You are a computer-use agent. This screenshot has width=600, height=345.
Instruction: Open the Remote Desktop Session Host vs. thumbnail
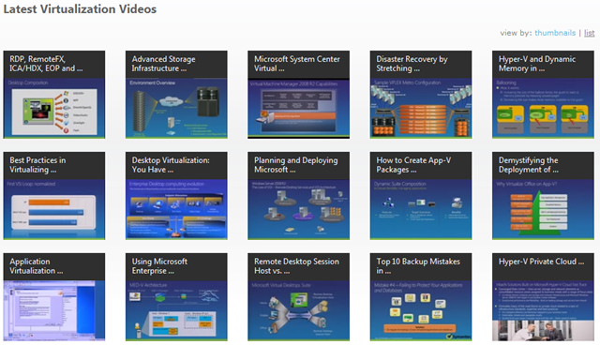click(x=298, y=297)
